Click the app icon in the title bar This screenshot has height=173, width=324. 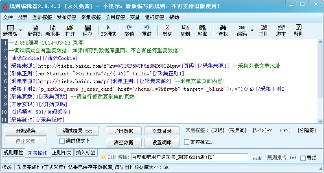coord(5,6)
